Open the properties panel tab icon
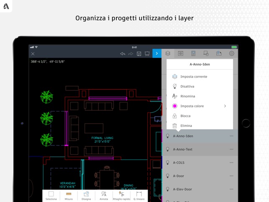 click(193, 54)
